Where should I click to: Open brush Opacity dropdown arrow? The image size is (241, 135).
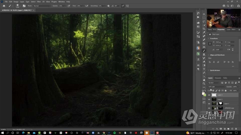tap(65, 6)
